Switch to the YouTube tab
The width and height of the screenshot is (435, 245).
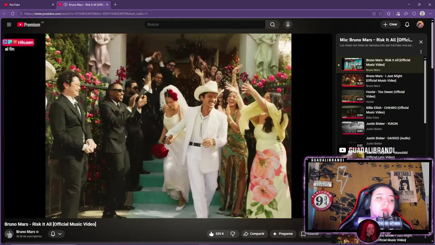(x=29, y=5)
